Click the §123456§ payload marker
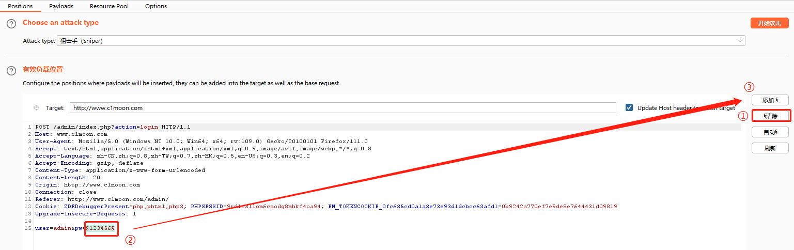Screen dimensions: 794x250 click(x=100, y=228)
